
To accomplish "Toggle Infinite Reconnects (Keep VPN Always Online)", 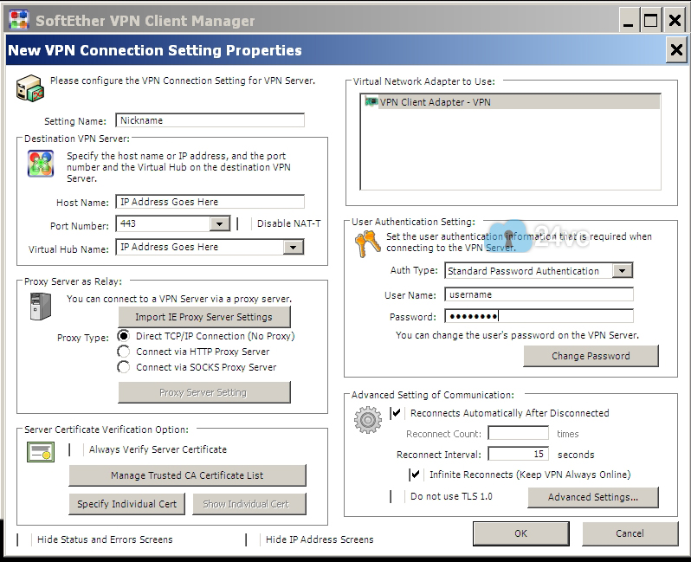I will 416,475.
